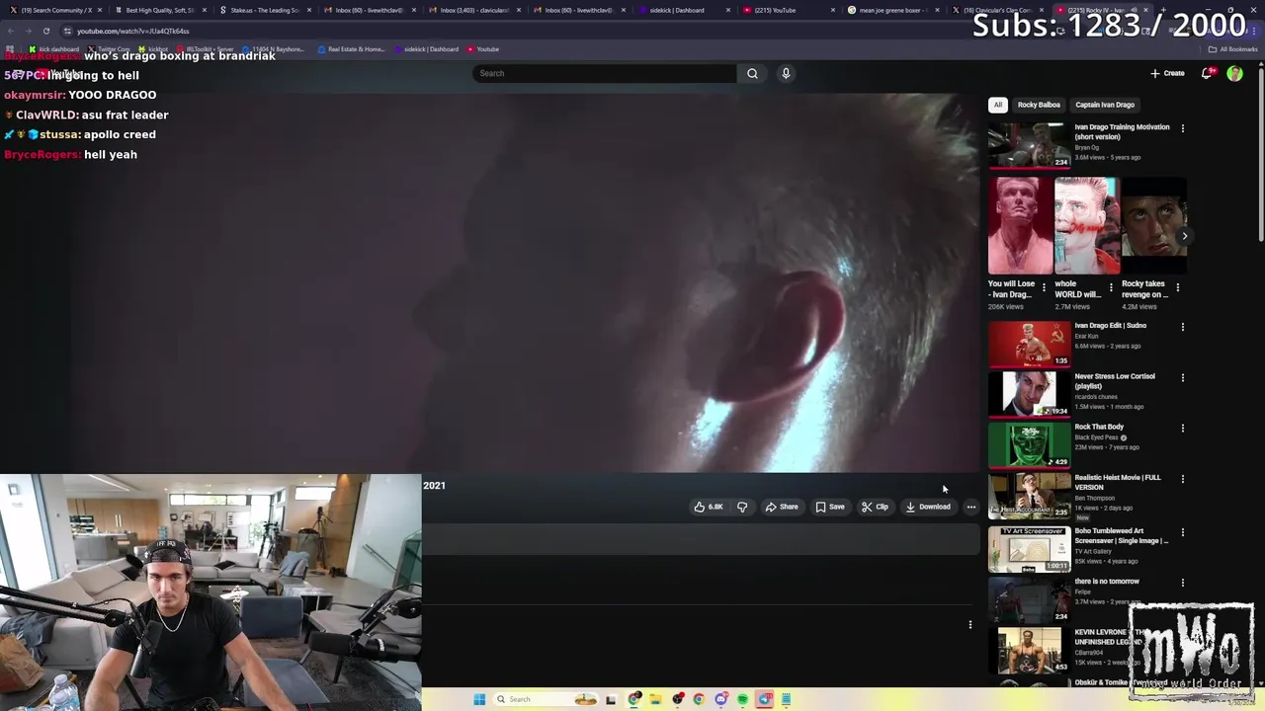Activate voice search microphone icon
Viewport: 1265px width, 711px height.
pyautogui.click(x=786, y=73)
